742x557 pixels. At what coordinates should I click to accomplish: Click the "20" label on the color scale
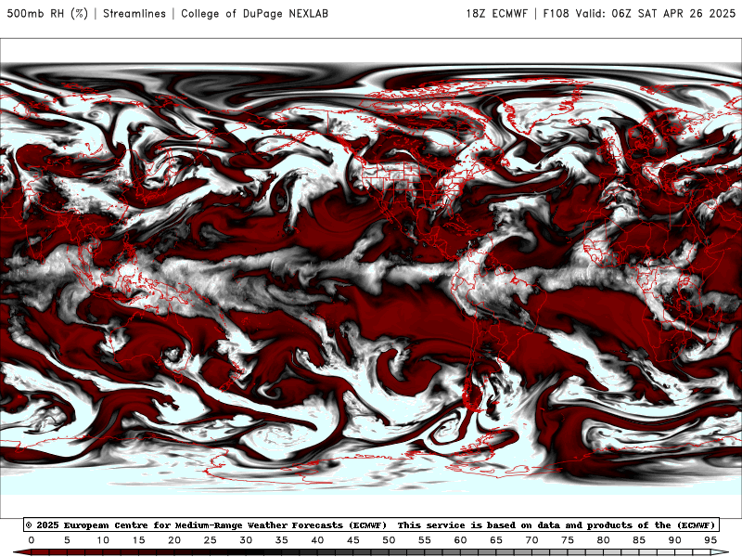coord(174,540)
